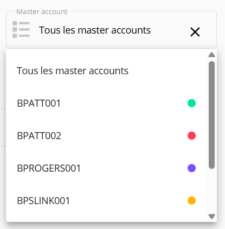Click the orange dot beside BPSLINK001
Image resolution: width=225 pixels, height=229 pixels.
tap(191, 200)
